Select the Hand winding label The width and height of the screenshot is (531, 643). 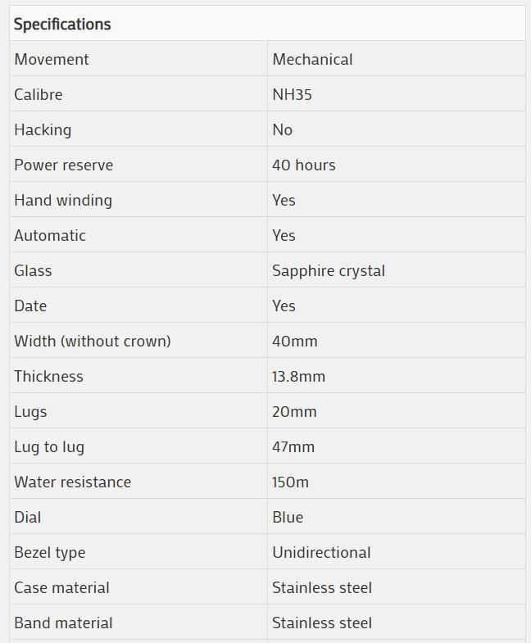63,201
